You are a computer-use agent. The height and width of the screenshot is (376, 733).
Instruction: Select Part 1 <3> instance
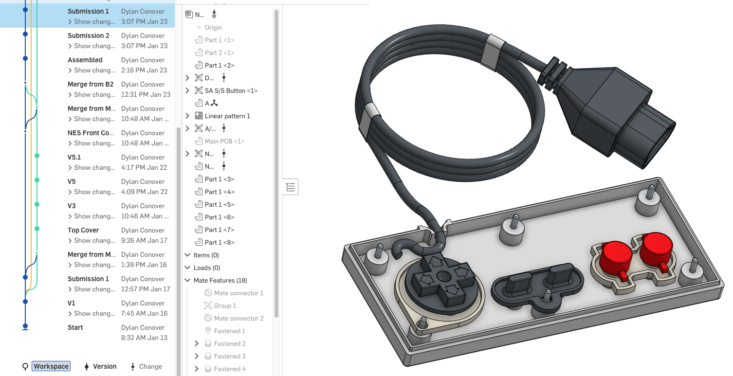(x=220, y=179)
